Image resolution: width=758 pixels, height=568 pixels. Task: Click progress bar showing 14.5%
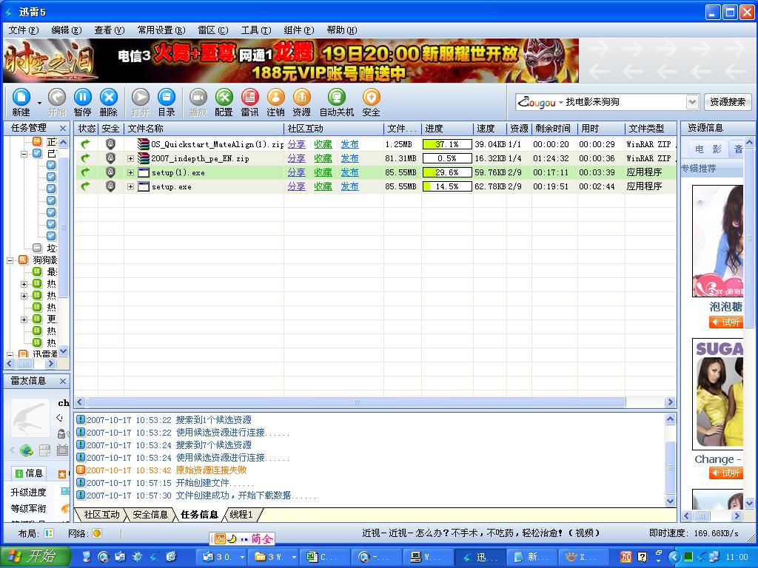click(x=447, y=186)
